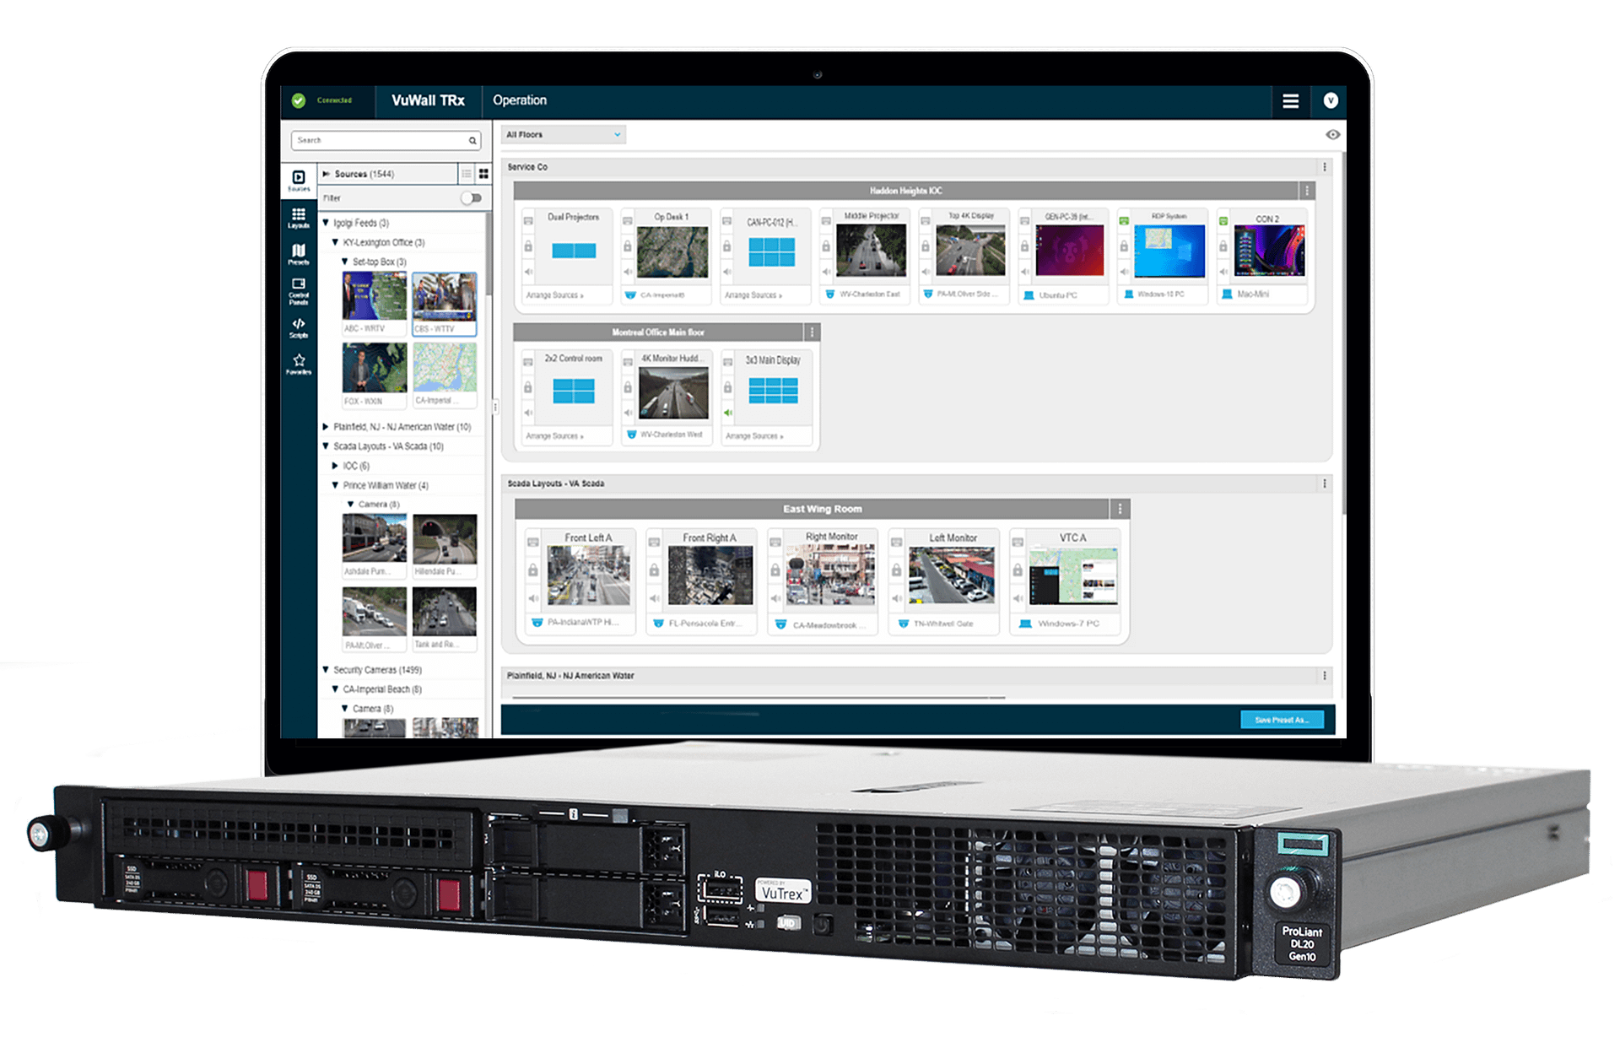Viewport: 1620px width, 1037px height.
Task: Toggle lock on Dual Projectors display
Action: (x=528, y=246)
